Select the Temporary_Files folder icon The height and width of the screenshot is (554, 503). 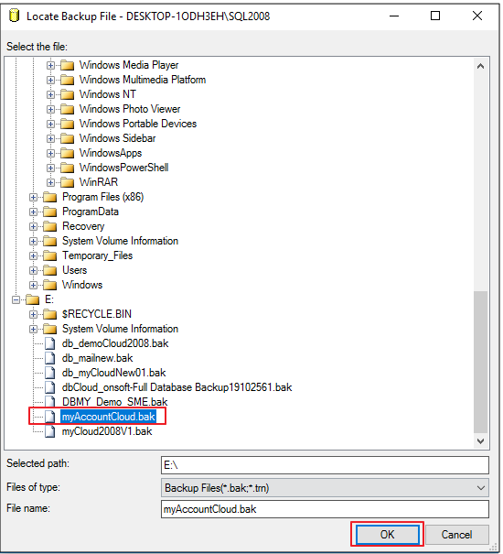click(x=49, y=255)
